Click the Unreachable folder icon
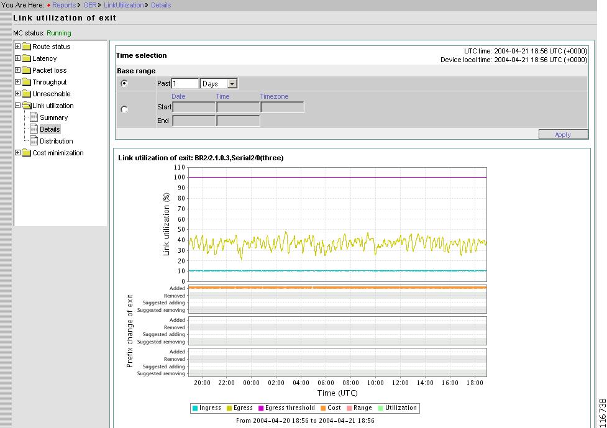 27,94
